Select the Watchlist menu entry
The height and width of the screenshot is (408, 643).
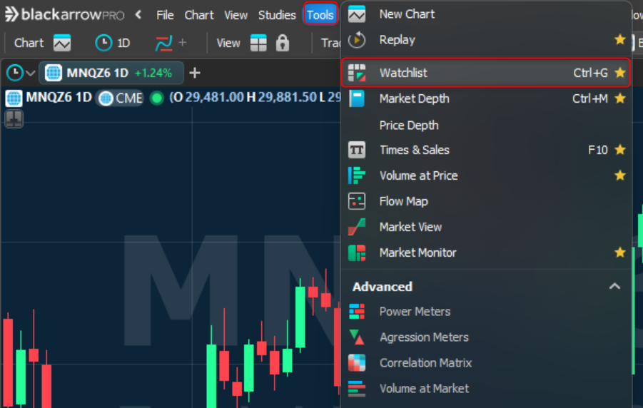pos(485,73)
